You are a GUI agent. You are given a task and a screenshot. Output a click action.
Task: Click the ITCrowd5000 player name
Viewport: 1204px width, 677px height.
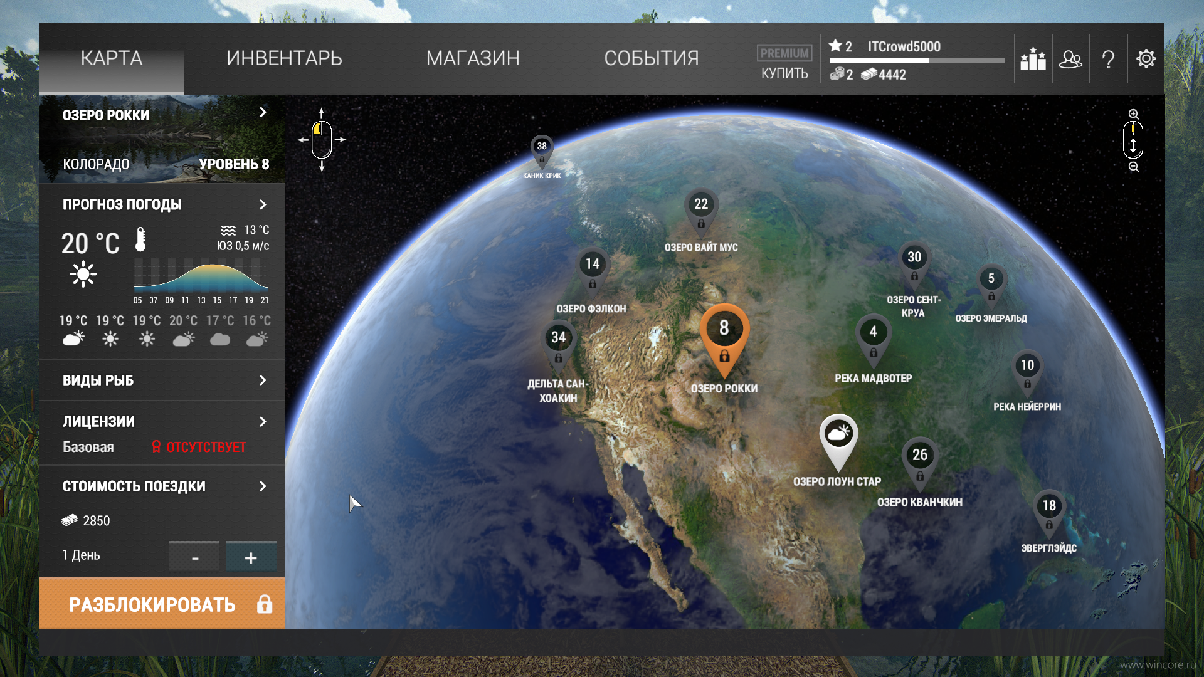(x=904, y=46)
